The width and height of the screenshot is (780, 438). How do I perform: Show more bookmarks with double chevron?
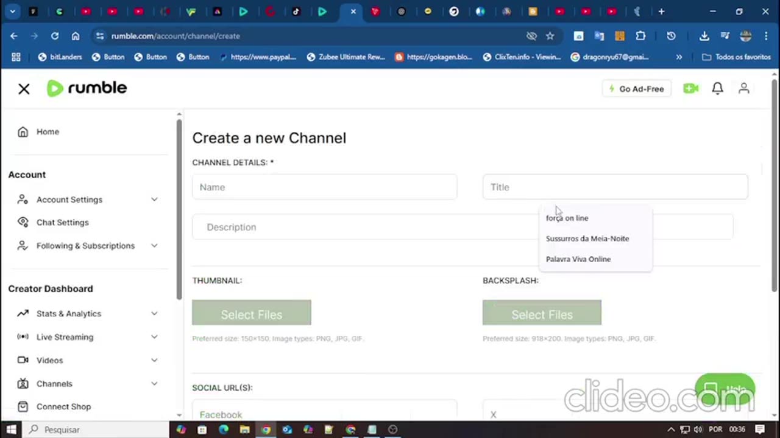[x=679, y=57]
